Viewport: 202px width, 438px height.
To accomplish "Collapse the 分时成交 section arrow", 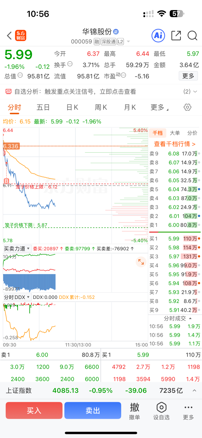I will (x=190, y=318).
